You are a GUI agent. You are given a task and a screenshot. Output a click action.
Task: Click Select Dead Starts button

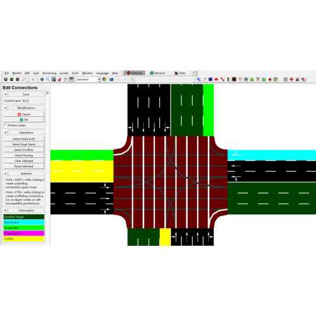pos(23,144)
